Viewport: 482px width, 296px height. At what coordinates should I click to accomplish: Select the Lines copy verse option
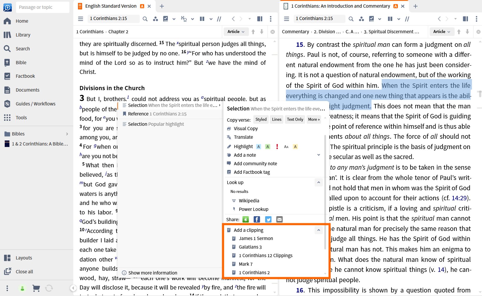tap(277, 119)
